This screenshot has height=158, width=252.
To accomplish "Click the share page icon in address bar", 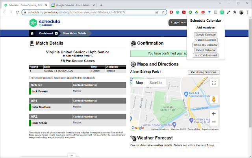I will point(157,12).
